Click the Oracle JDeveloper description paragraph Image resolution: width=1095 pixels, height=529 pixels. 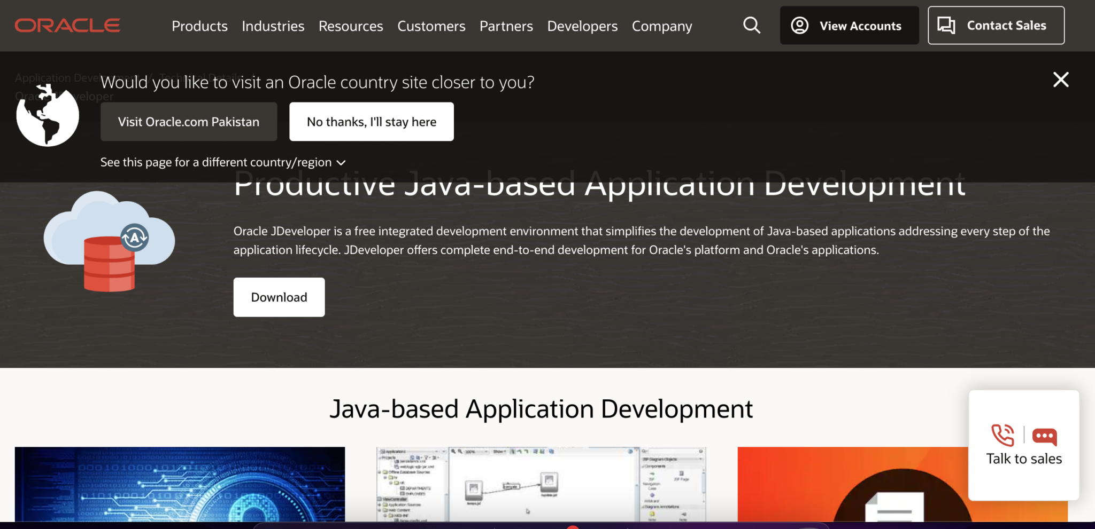(642, 241)
